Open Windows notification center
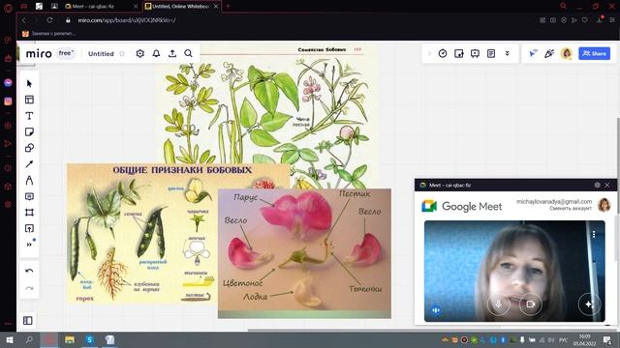This screenshot has width=620, height=348. click(607, 340)
